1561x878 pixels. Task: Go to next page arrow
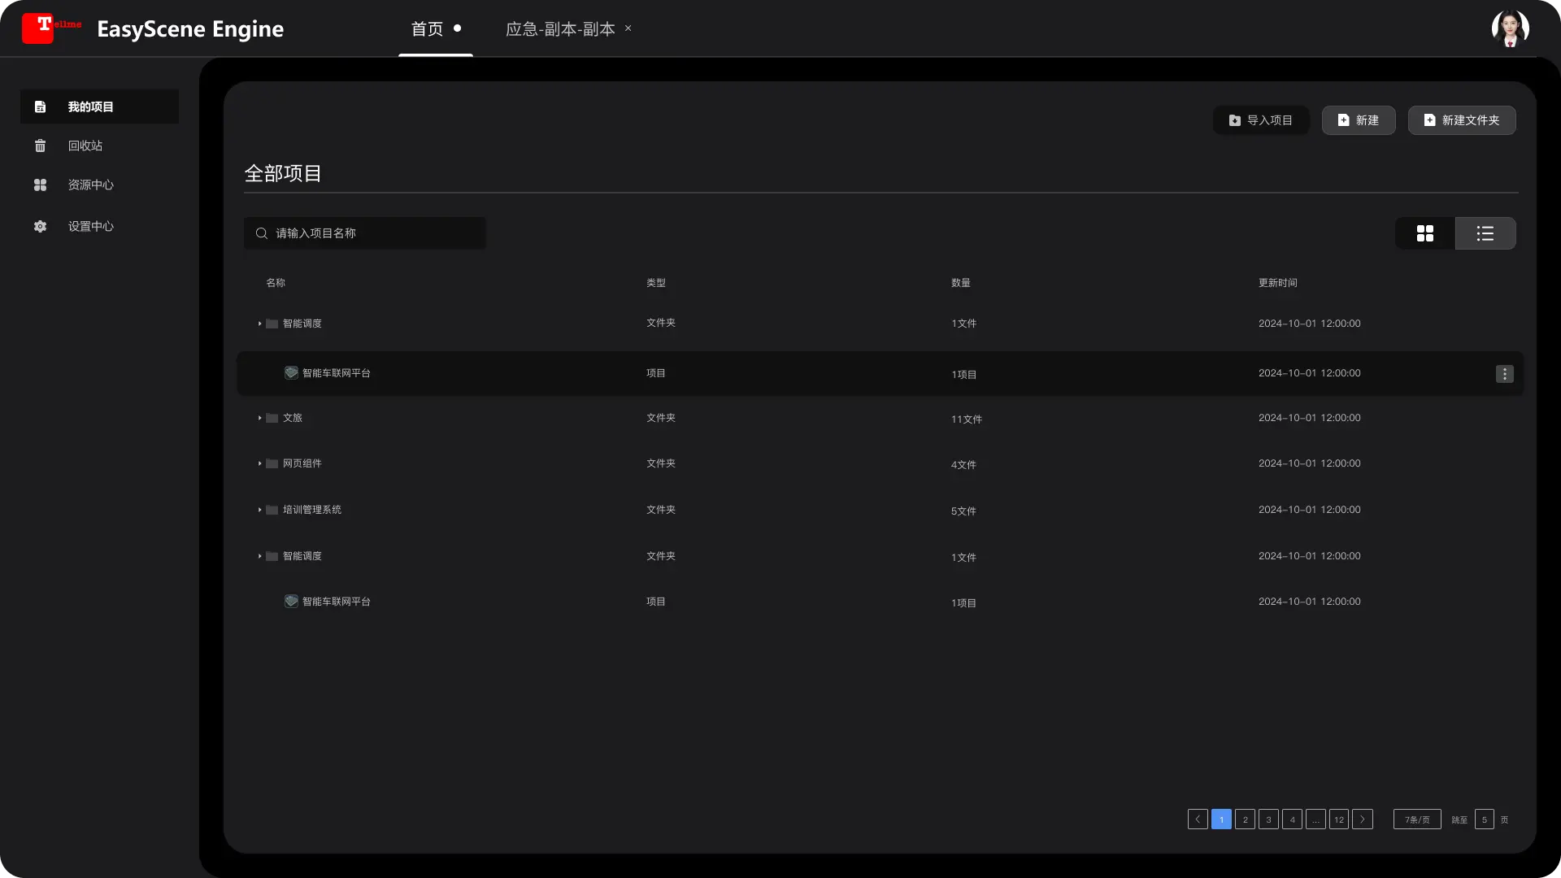coord(1363,819)
